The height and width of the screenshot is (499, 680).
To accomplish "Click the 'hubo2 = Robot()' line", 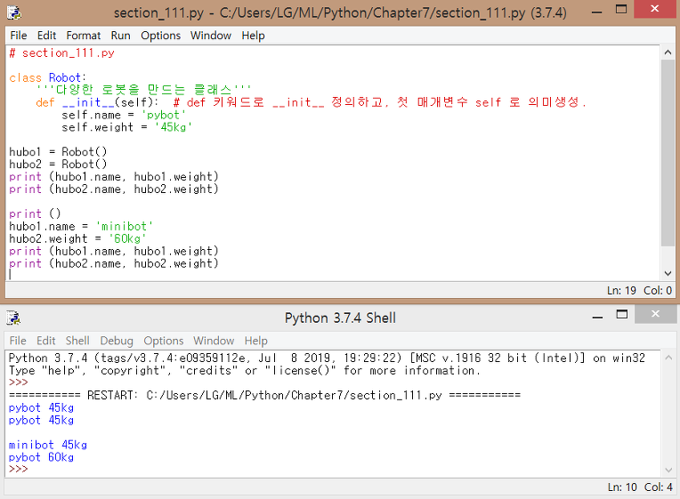I will coord(58,165).
